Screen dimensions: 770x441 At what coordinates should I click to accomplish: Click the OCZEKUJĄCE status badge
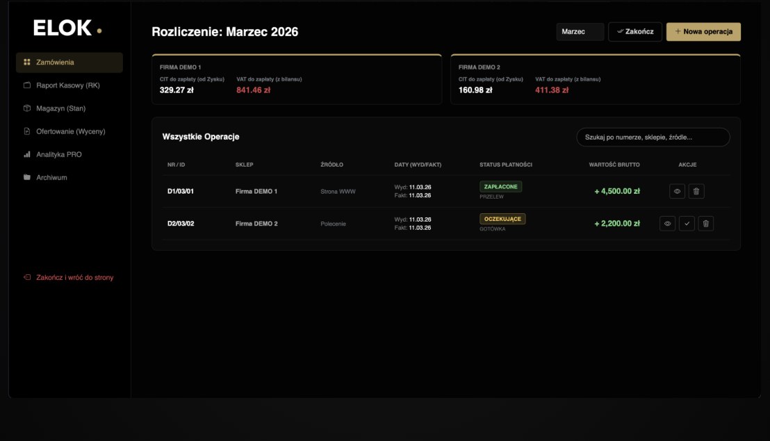click(502, 219)
